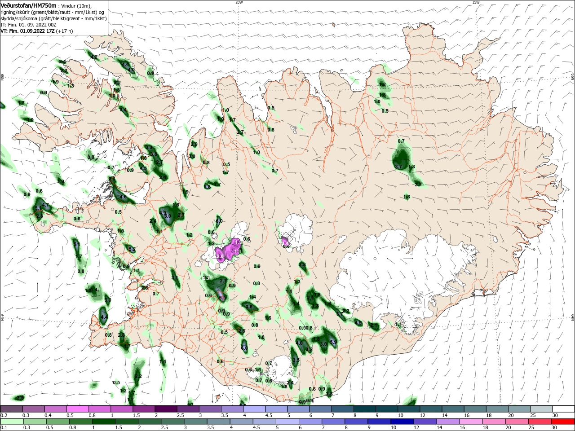Screen dimensions: 575x431
Task: Pick the violet 12 swatch in rain scale
Action: (x=425, y=422)
